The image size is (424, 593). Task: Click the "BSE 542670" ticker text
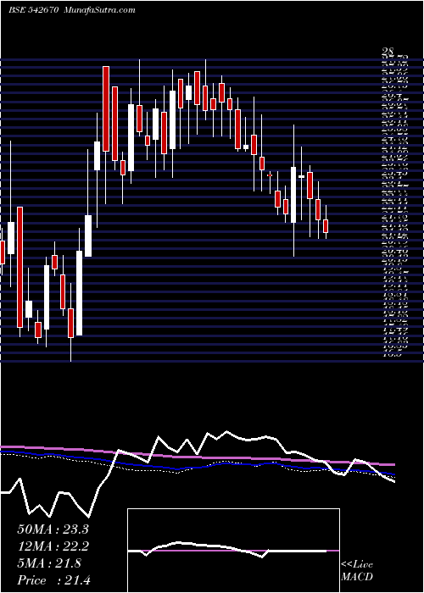[33, 10]
